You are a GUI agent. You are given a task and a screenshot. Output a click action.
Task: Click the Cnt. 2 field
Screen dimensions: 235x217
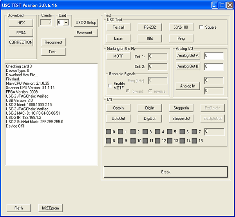(158, 67)
